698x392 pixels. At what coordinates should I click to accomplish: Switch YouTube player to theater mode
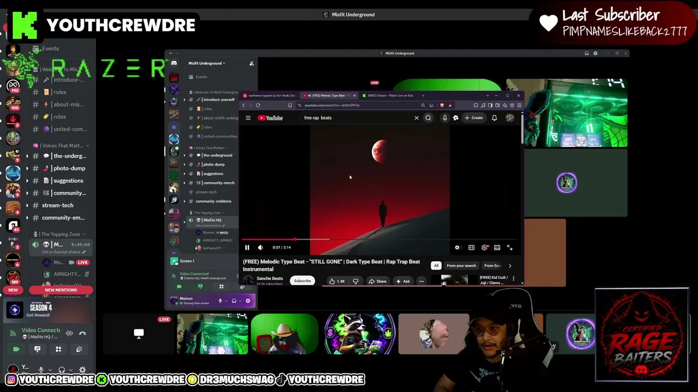(x=497, y=248)
